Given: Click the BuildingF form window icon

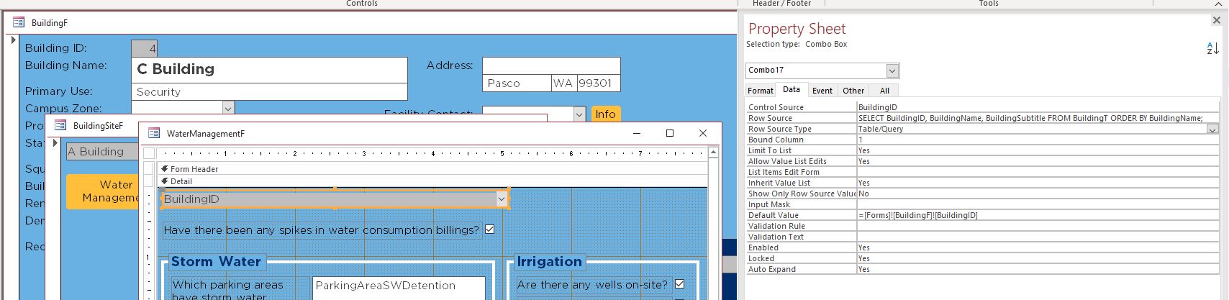Looking at the screenshot, I should [19, 23].
